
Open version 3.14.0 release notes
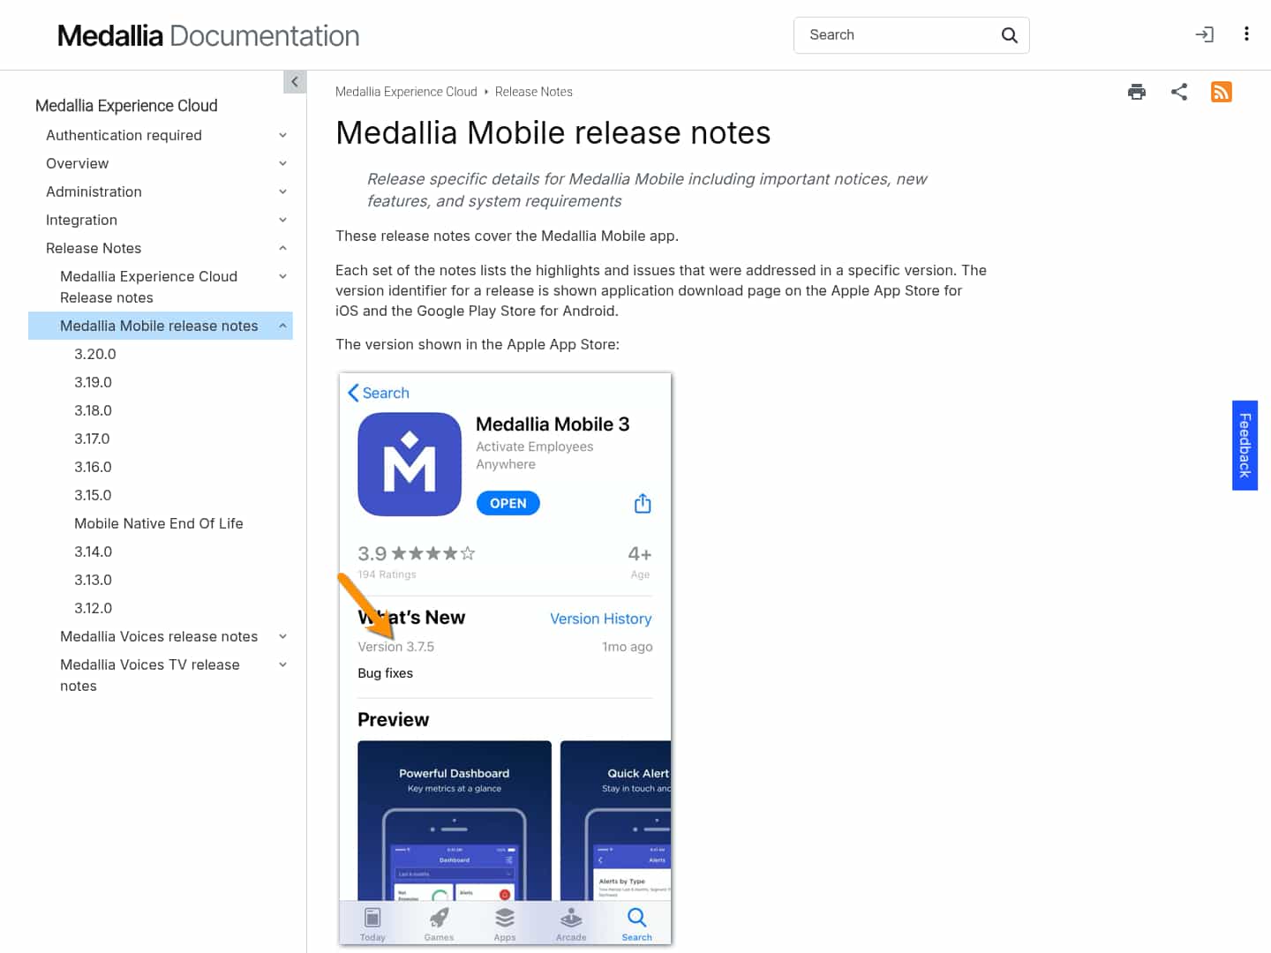pos(94,552)
